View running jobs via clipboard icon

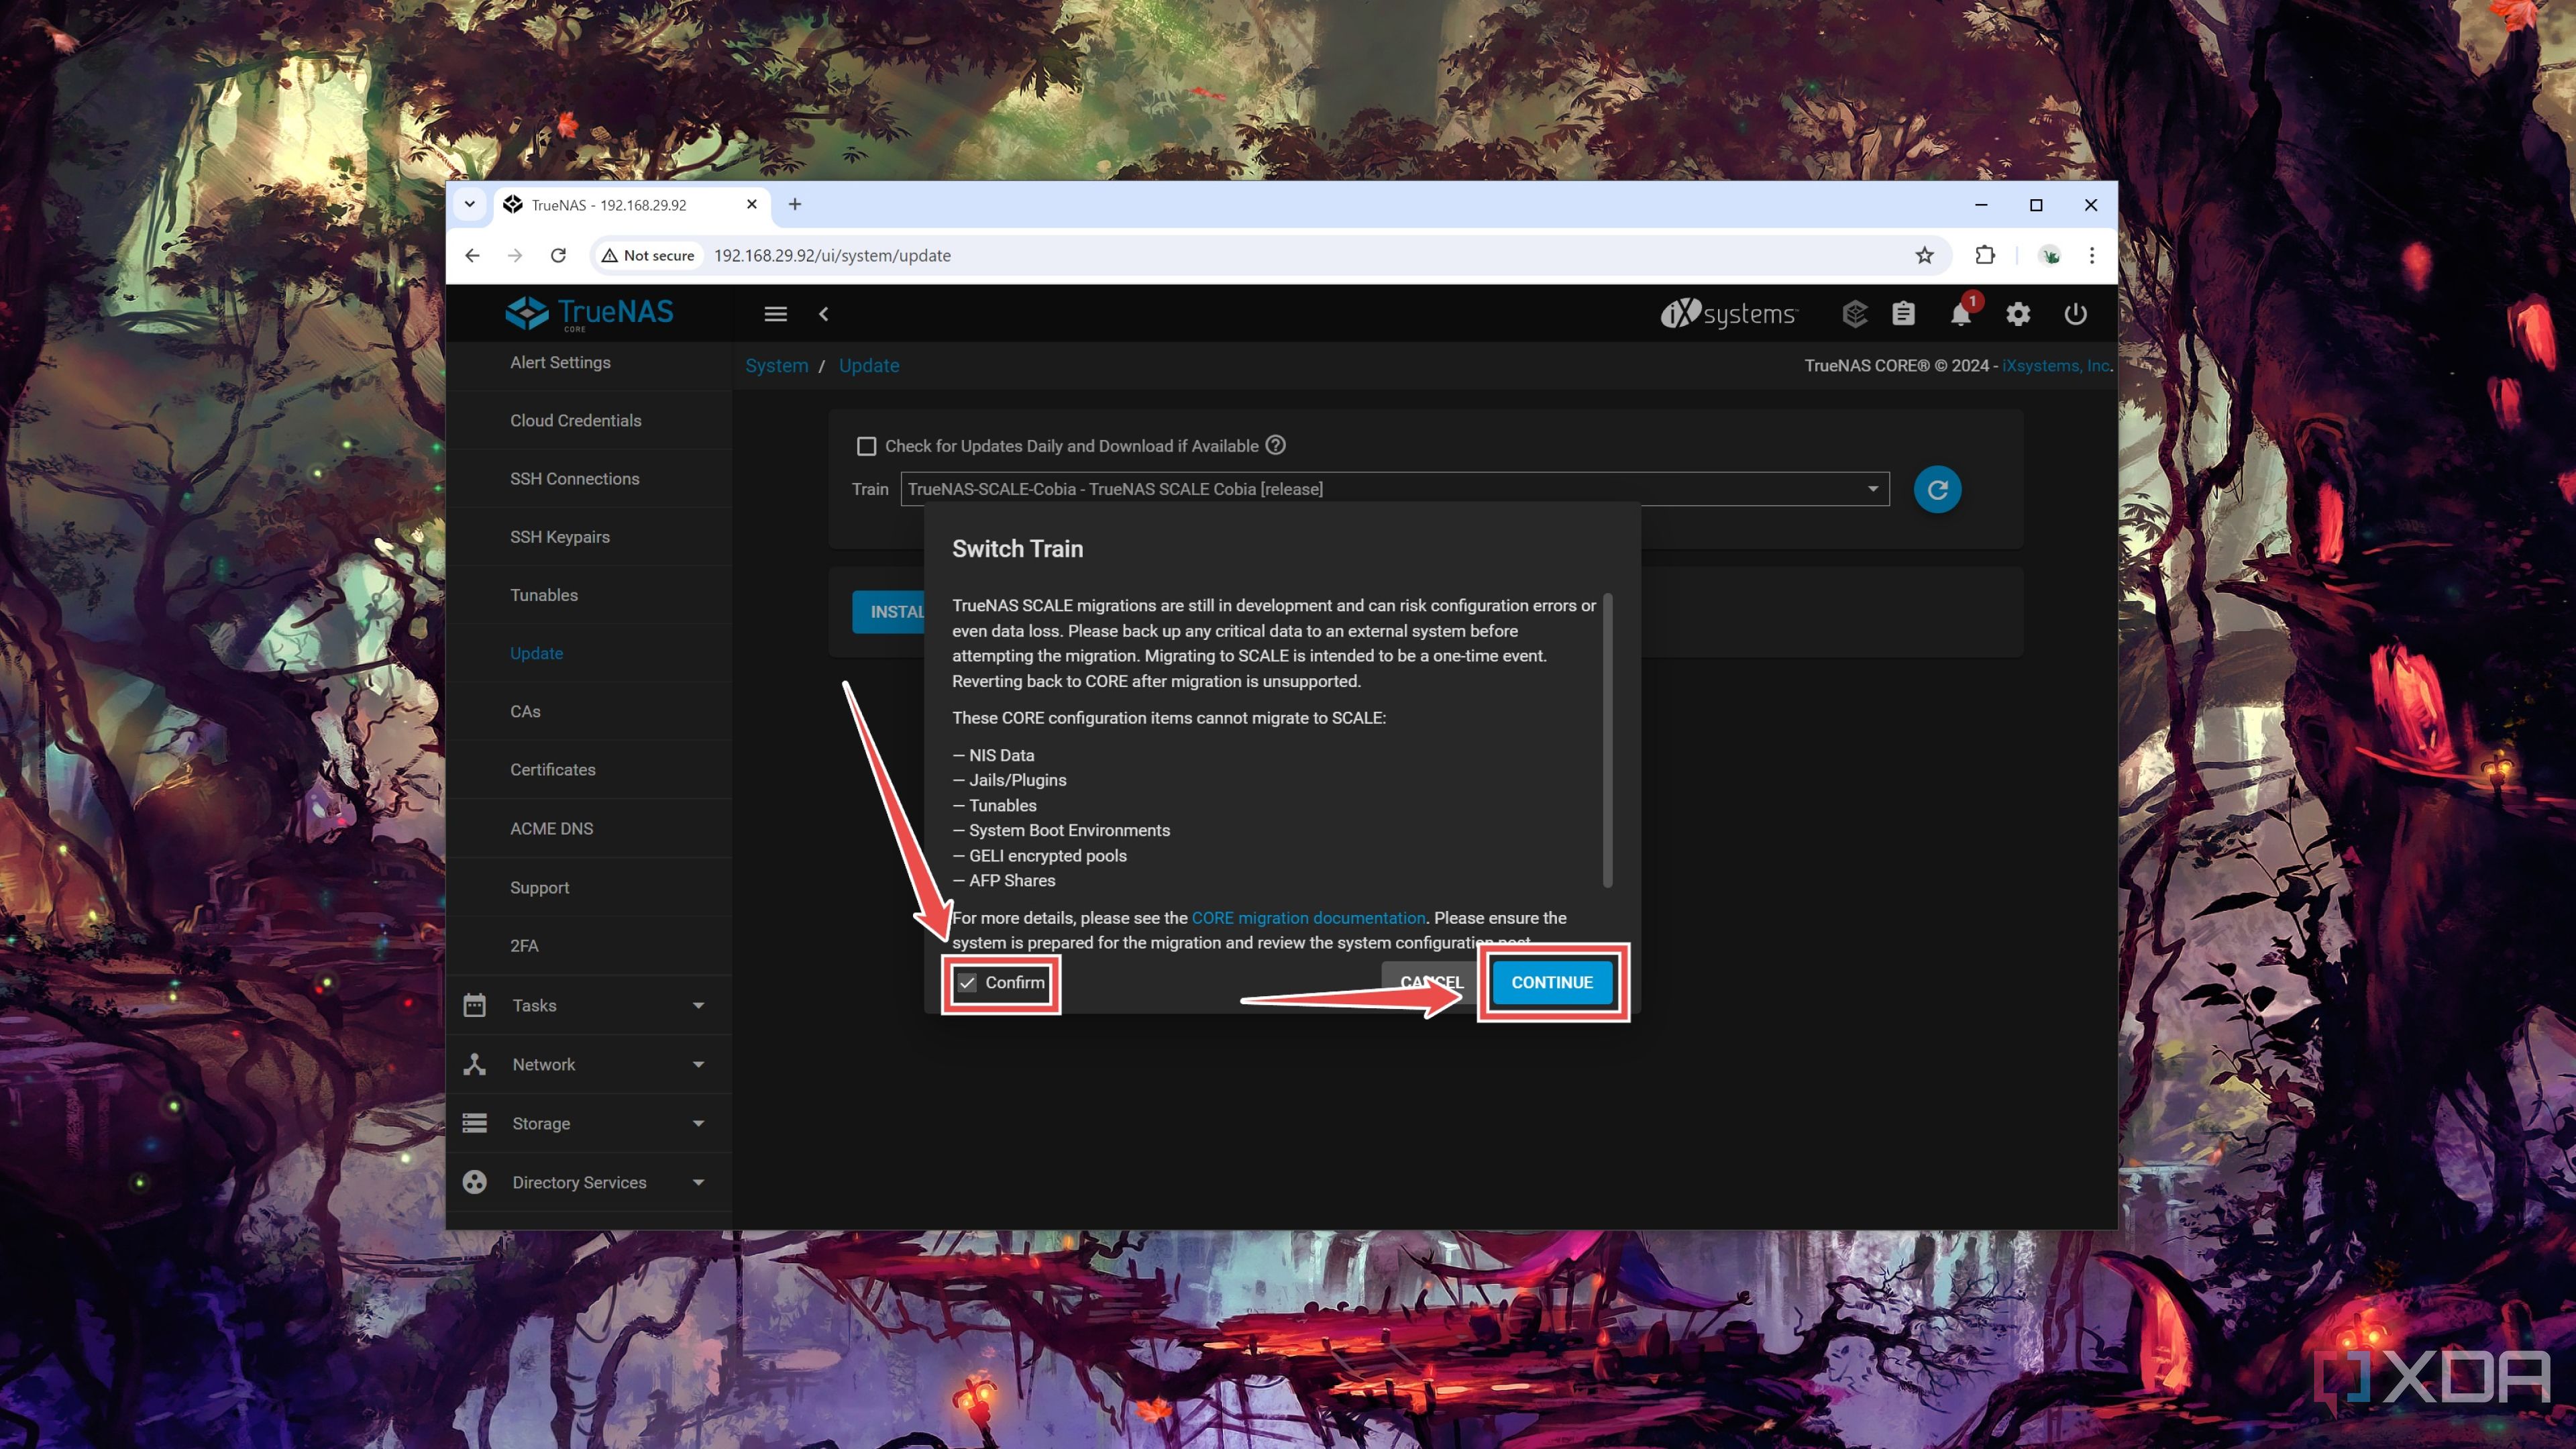tap(1903, 313)
